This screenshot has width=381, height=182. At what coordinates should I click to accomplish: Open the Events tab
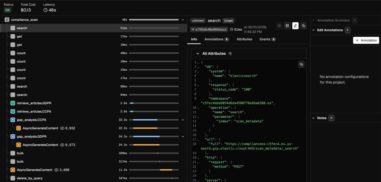tap(268, 39)
